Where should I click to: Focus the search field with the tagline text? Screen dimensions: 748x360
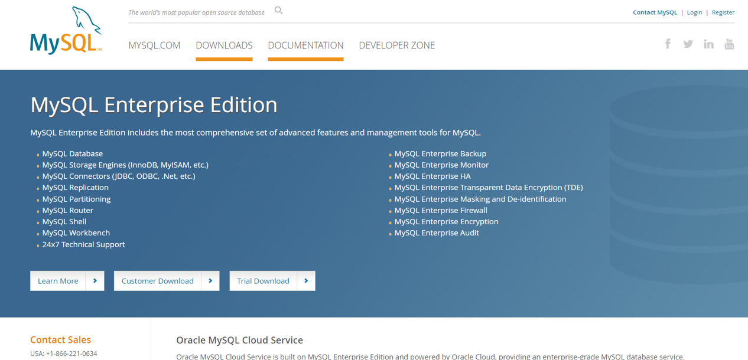coord(196,12)
